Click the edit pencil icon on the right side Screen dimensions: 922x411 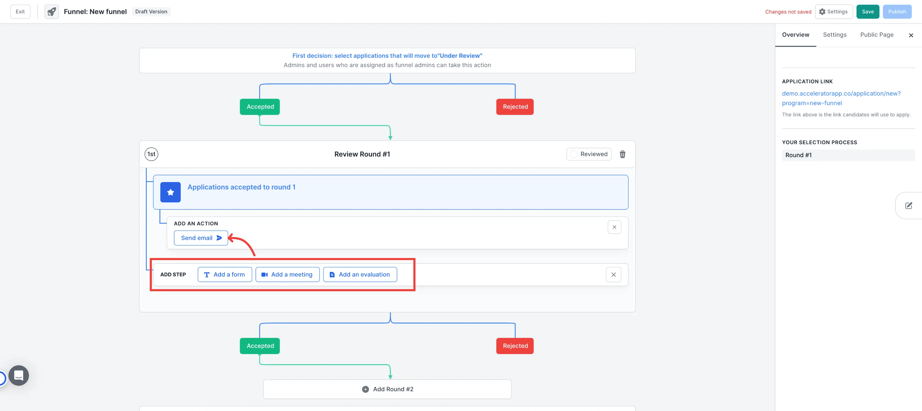908,205
